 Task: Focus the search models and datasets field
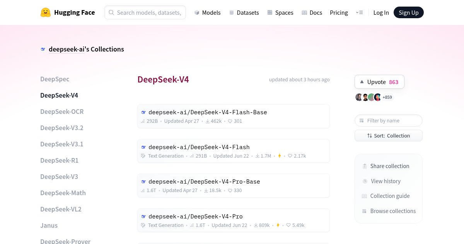[145, 12]
